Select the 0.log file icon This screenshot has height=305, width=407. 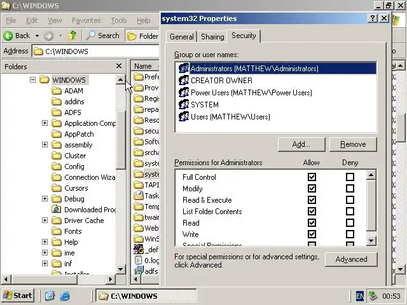[139, 261]
